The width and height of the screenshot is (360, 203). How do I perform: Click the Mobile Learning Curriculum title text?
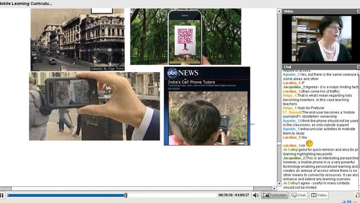pos(26,4)
